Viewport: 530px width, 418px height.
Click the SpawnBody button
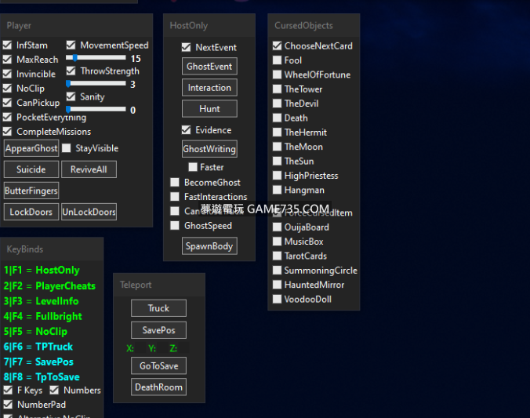tap(209, 246)
